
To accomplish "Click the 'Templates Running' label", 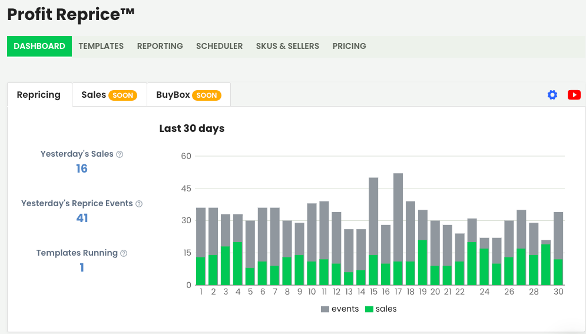I will coord(77,253).
